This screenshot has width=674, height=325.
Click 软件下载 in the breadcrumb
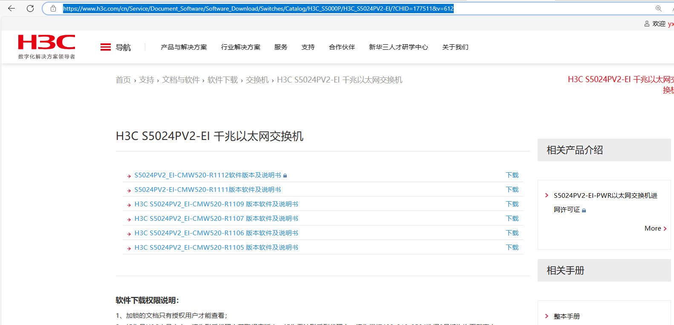[222, 80]
